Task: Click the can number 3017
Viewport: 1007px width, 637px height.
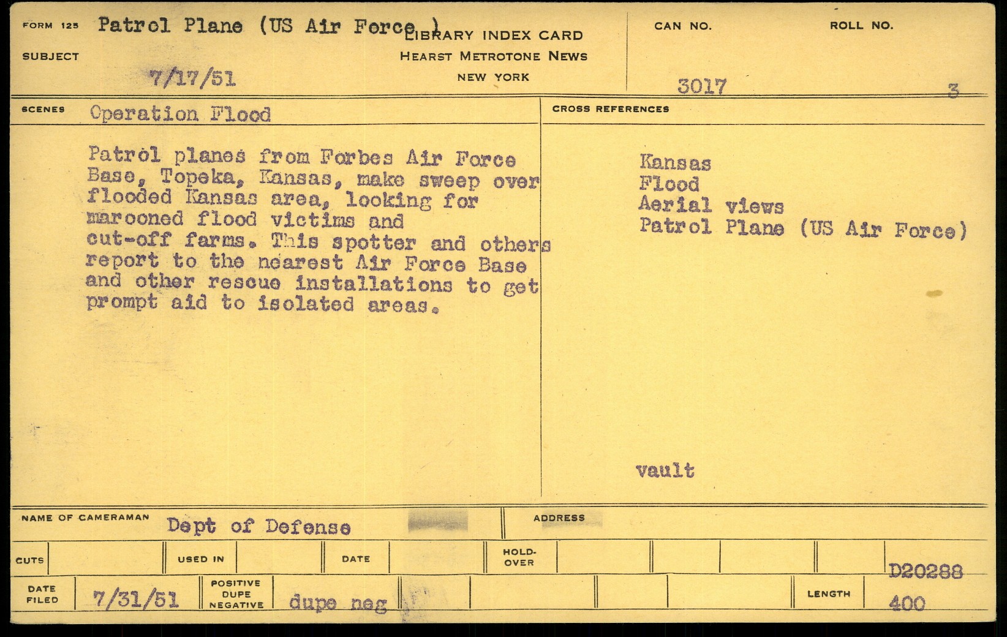Action: [x=701, y=86]
